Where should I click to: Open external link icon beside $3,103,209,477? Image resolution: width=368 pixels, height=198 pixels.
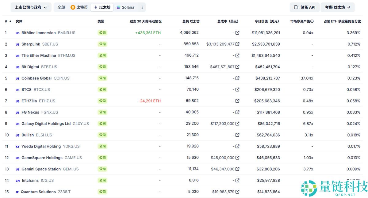click(x=237, y=44)
